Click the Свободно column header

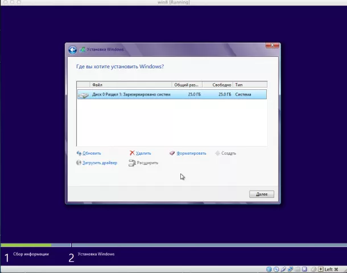point(217,85)
